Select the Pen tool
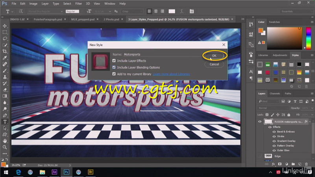This screenshot has width=315, height=177. click(x=5, y=115)
